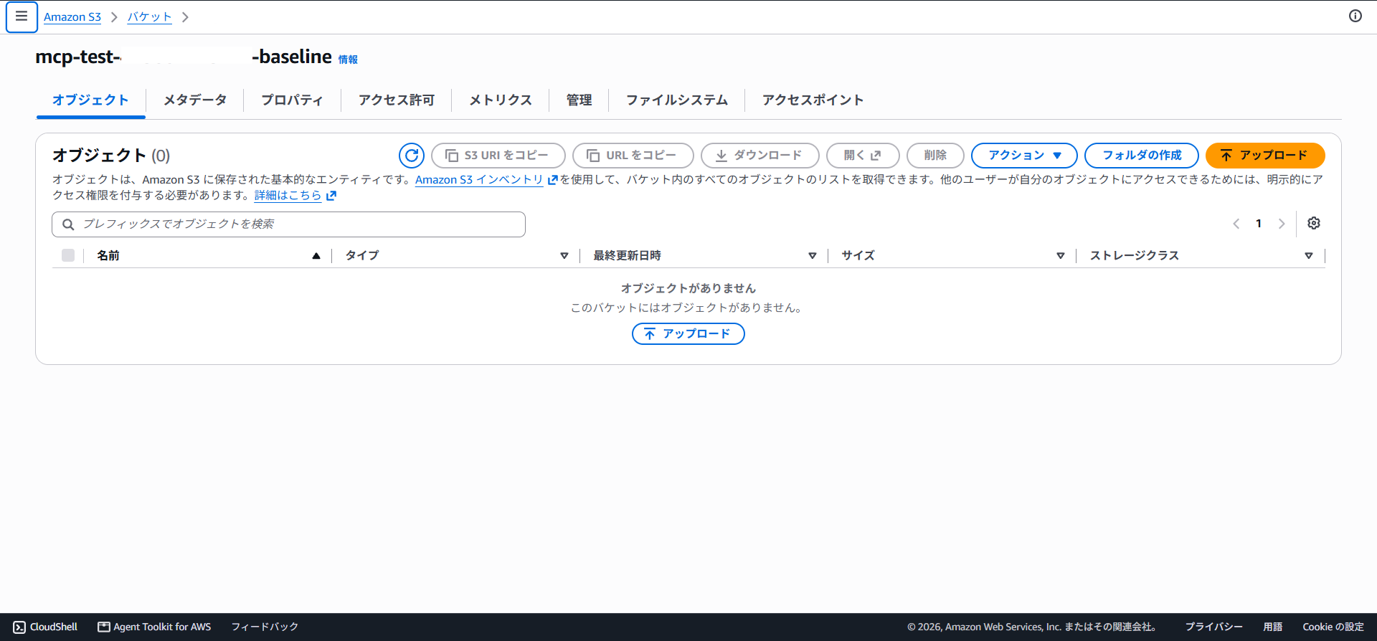
Task: Open プライバシー footer link
Action: tap(1213, 627)
